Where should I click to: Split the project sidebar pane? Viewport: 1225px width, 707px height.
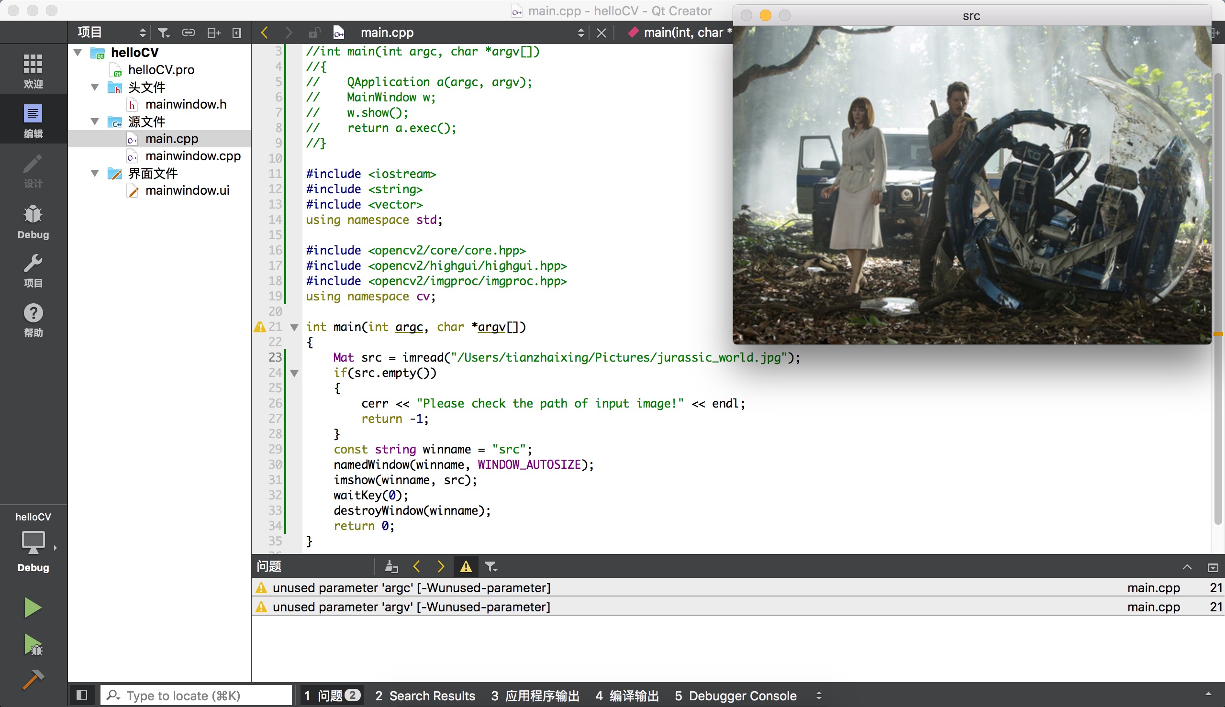214,33
